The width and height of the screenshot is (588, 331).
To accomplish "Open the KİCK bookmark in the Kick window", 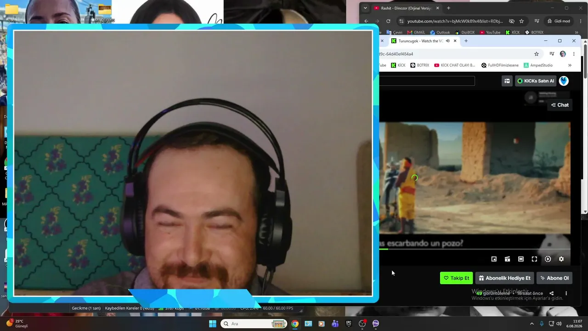I will [398, 65].
